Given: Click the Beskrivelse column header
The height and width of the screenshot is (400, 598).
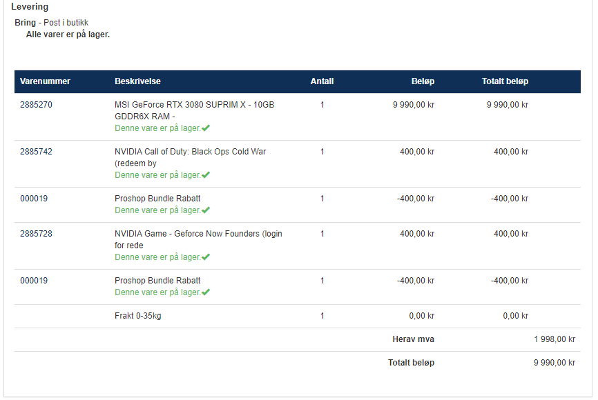Looking at the screenshot, I should (x=137, y=81).
